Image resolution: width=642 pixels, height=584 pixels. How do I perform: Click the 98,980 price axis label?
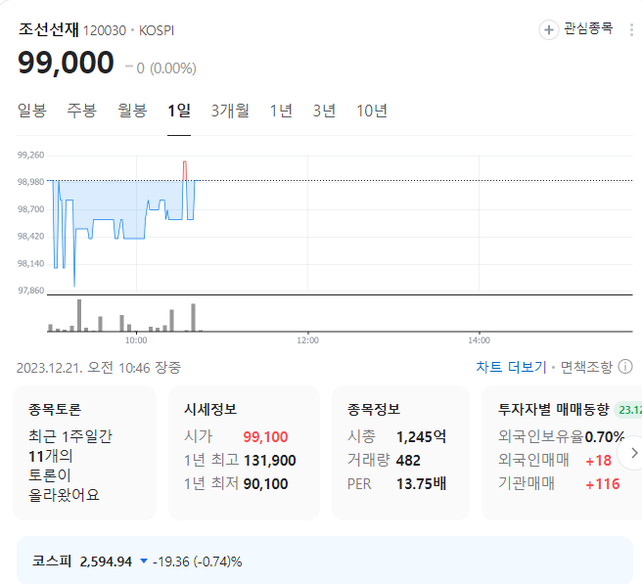pos(30,182)
